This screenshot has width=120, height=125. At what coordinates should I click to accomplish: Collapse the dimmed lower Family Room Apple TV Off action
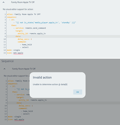[x=4, y=69]
